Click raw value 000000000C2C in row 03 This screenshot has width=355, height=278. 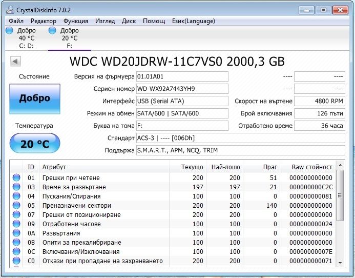click(x=310, y=187)
